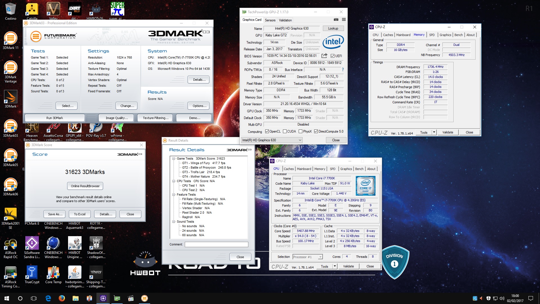Open the 3DMark05 desktop shortcut
This screenshot has height=304, width=540.
[x=10, y=157]
